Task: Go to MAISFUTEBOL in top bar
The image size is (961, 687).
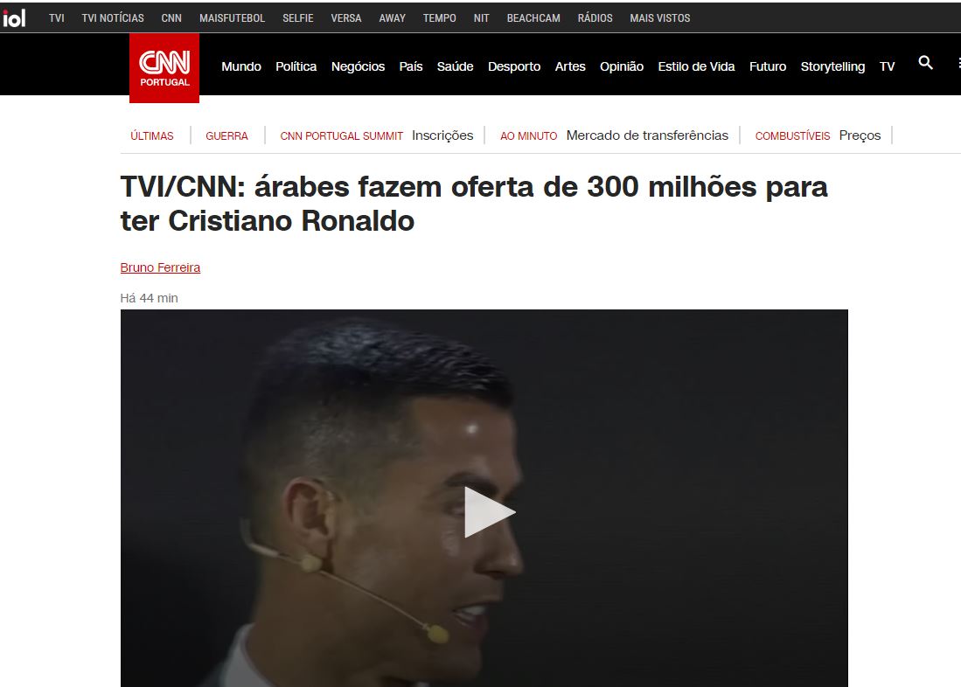Action: 233,18
